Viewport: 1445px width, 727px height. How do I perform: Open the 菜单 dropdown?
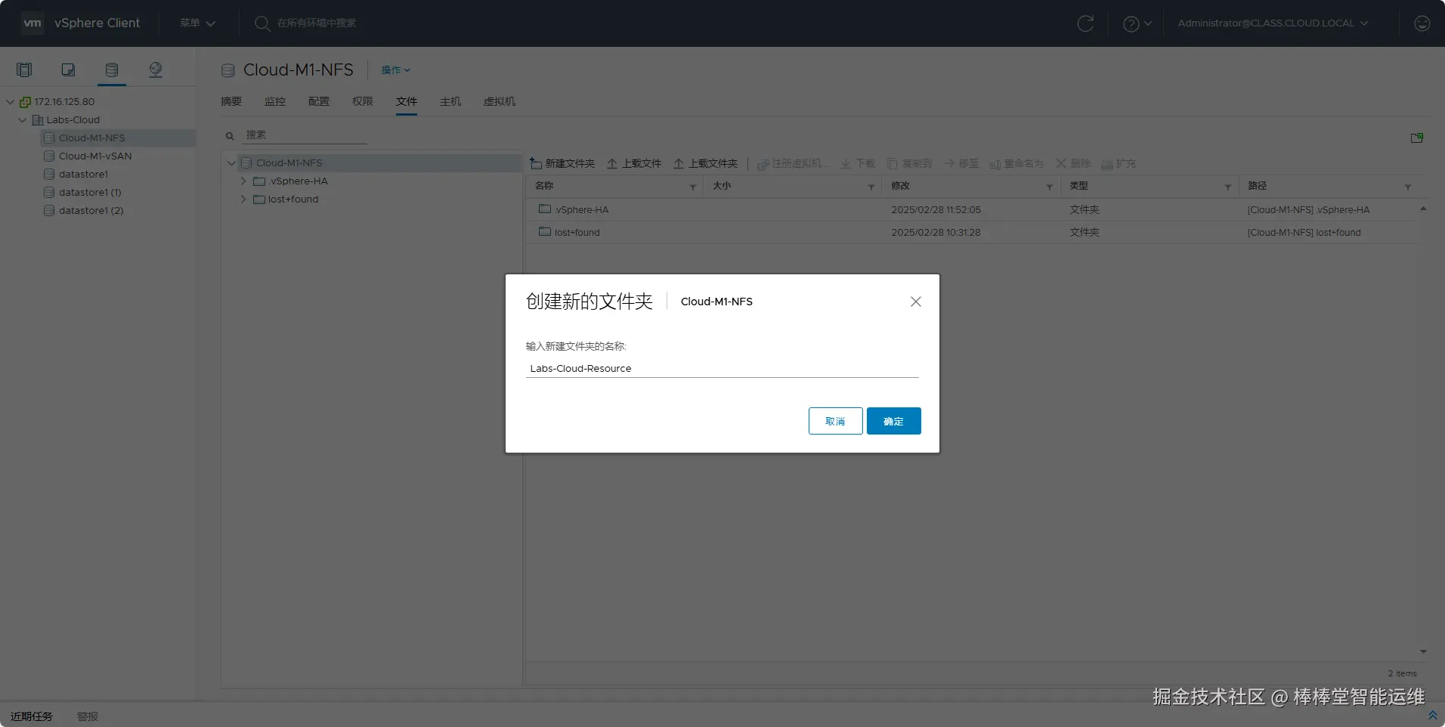tap(197, 23)
